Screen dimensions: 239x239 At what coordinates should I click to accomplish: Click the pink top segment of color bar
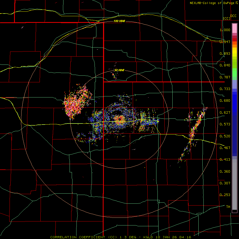(234, 28)
